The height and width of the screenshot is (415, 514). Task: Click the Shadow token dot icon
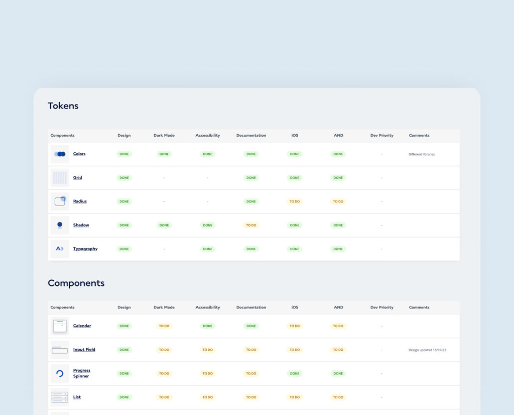click(x=60, y=225)
